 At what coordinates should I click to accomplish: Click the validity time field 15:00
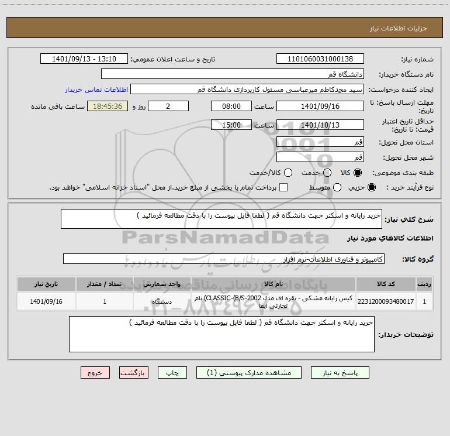coord(231,125)
